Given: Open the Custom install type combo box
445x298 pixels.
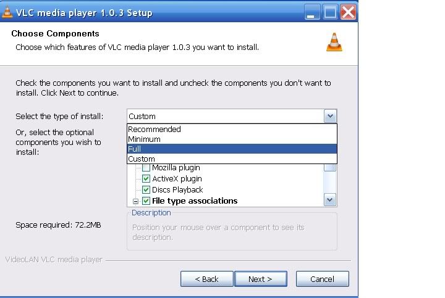Looking at the screenshot, I should (232, 116).
